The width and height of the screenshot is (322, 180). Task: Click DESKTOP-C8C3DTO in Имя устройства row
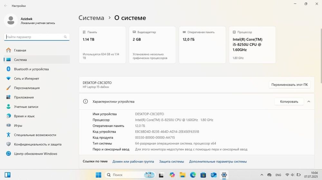(x=149, y=114)
